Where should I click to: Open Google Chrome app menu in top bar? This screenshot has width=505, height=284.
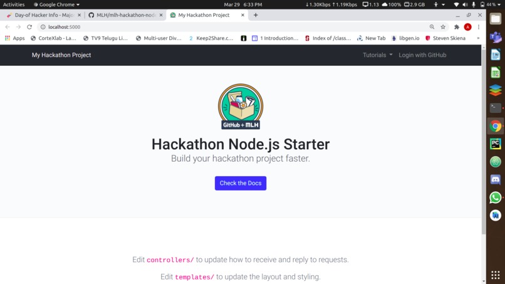pos(56,4)
